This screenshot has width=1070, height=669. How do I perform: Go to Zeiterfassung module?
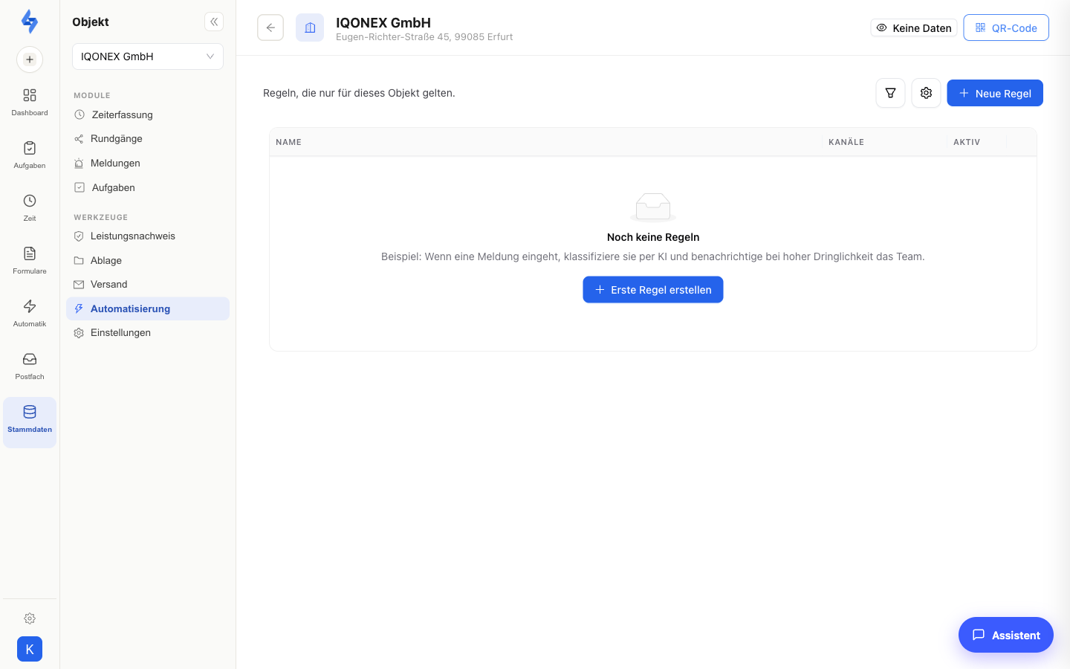click(x=148, y=114)
